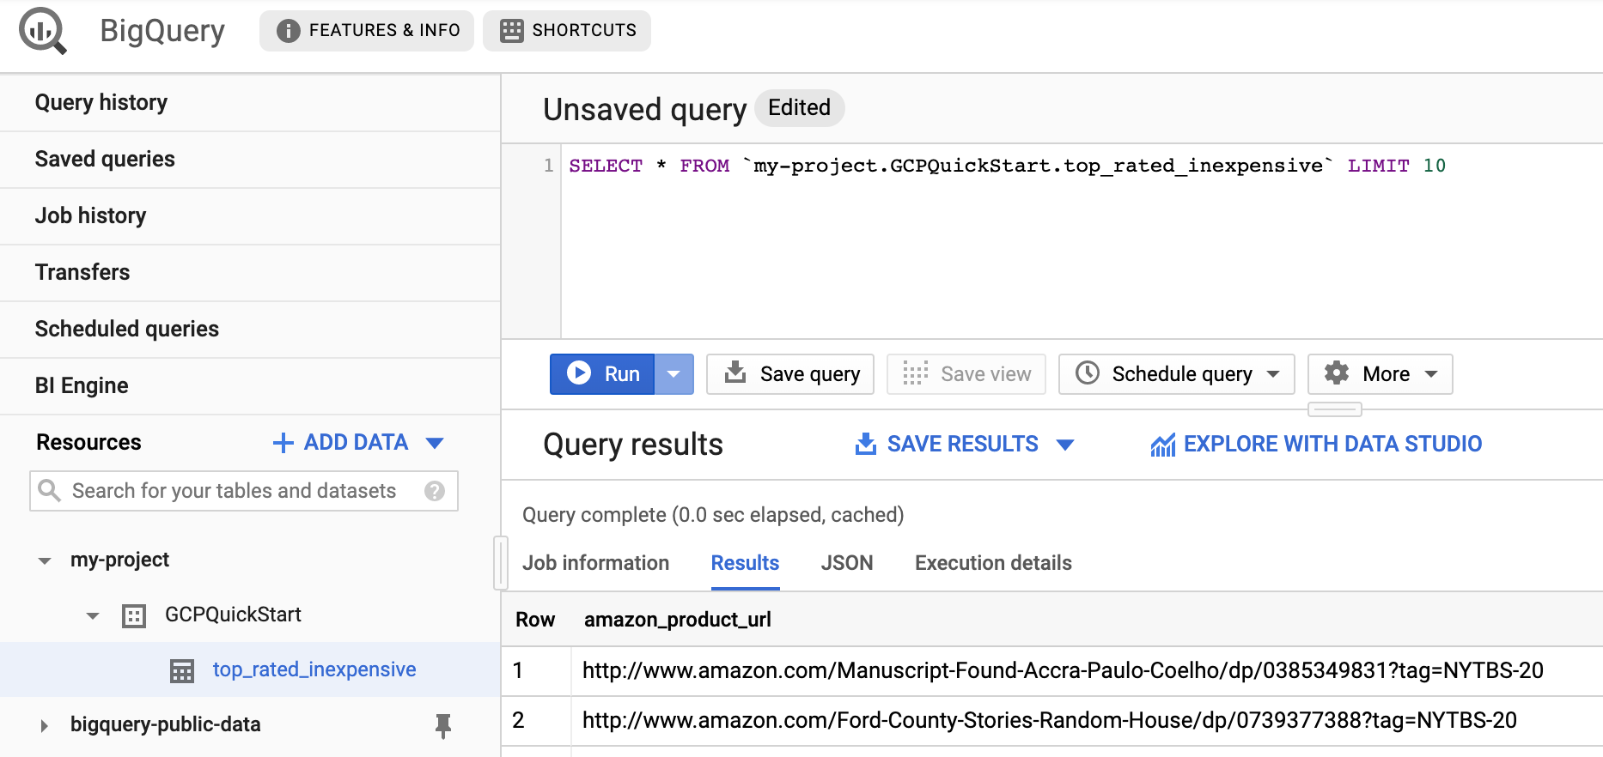Collapse the my-project tree node
The image size is (1603, 757).
tap(45, 560)
